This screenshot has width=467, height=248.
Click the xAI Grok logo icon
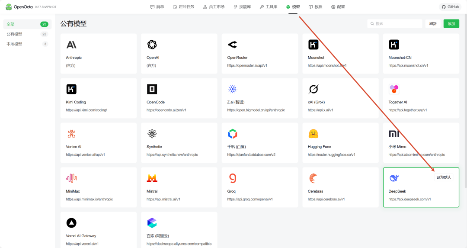[313, 89]
